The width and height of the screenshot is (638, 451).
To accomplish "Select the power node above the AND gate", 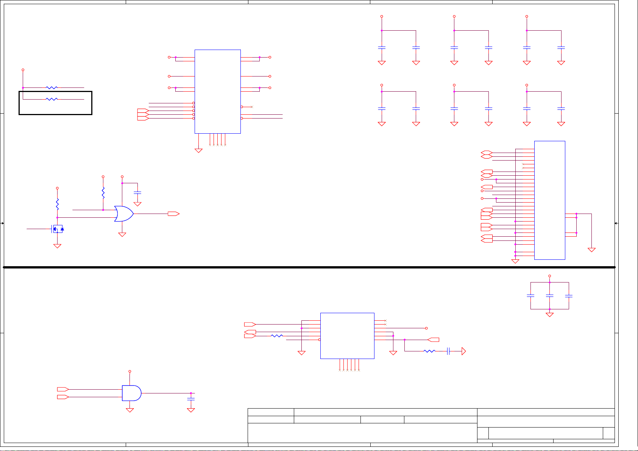I will (x=130, y=371).
